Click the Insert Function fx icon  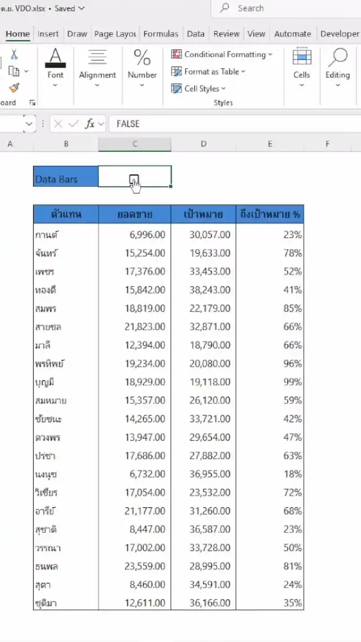90,124
